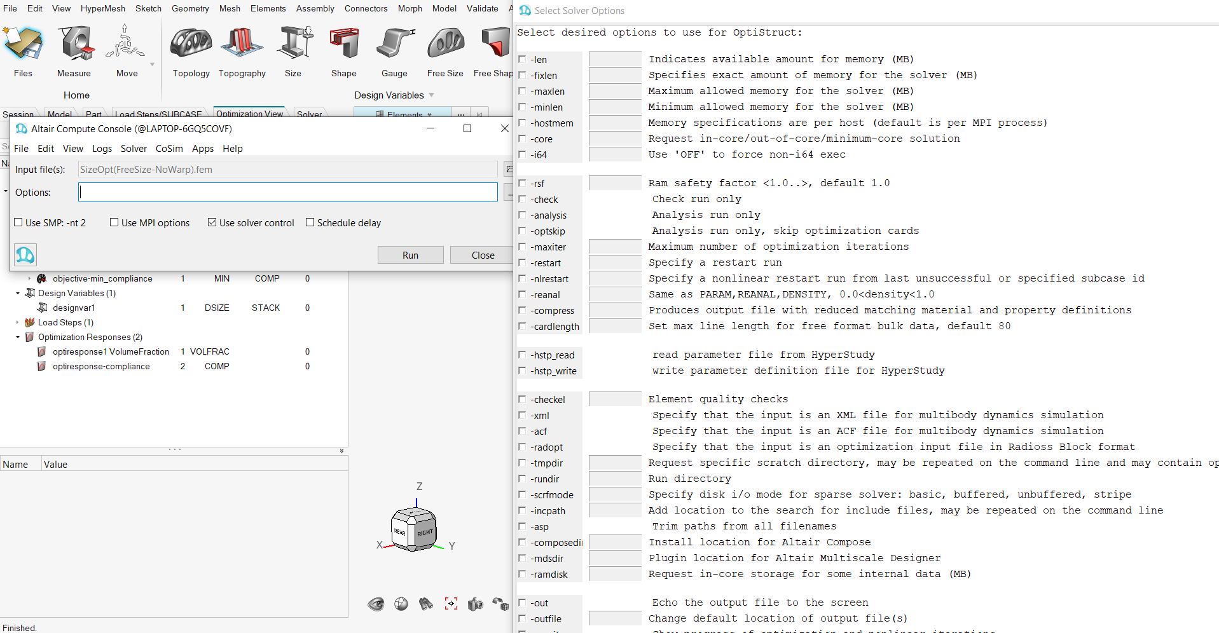Check the -core solver option

pyautogui.click(x=522, y=139)
